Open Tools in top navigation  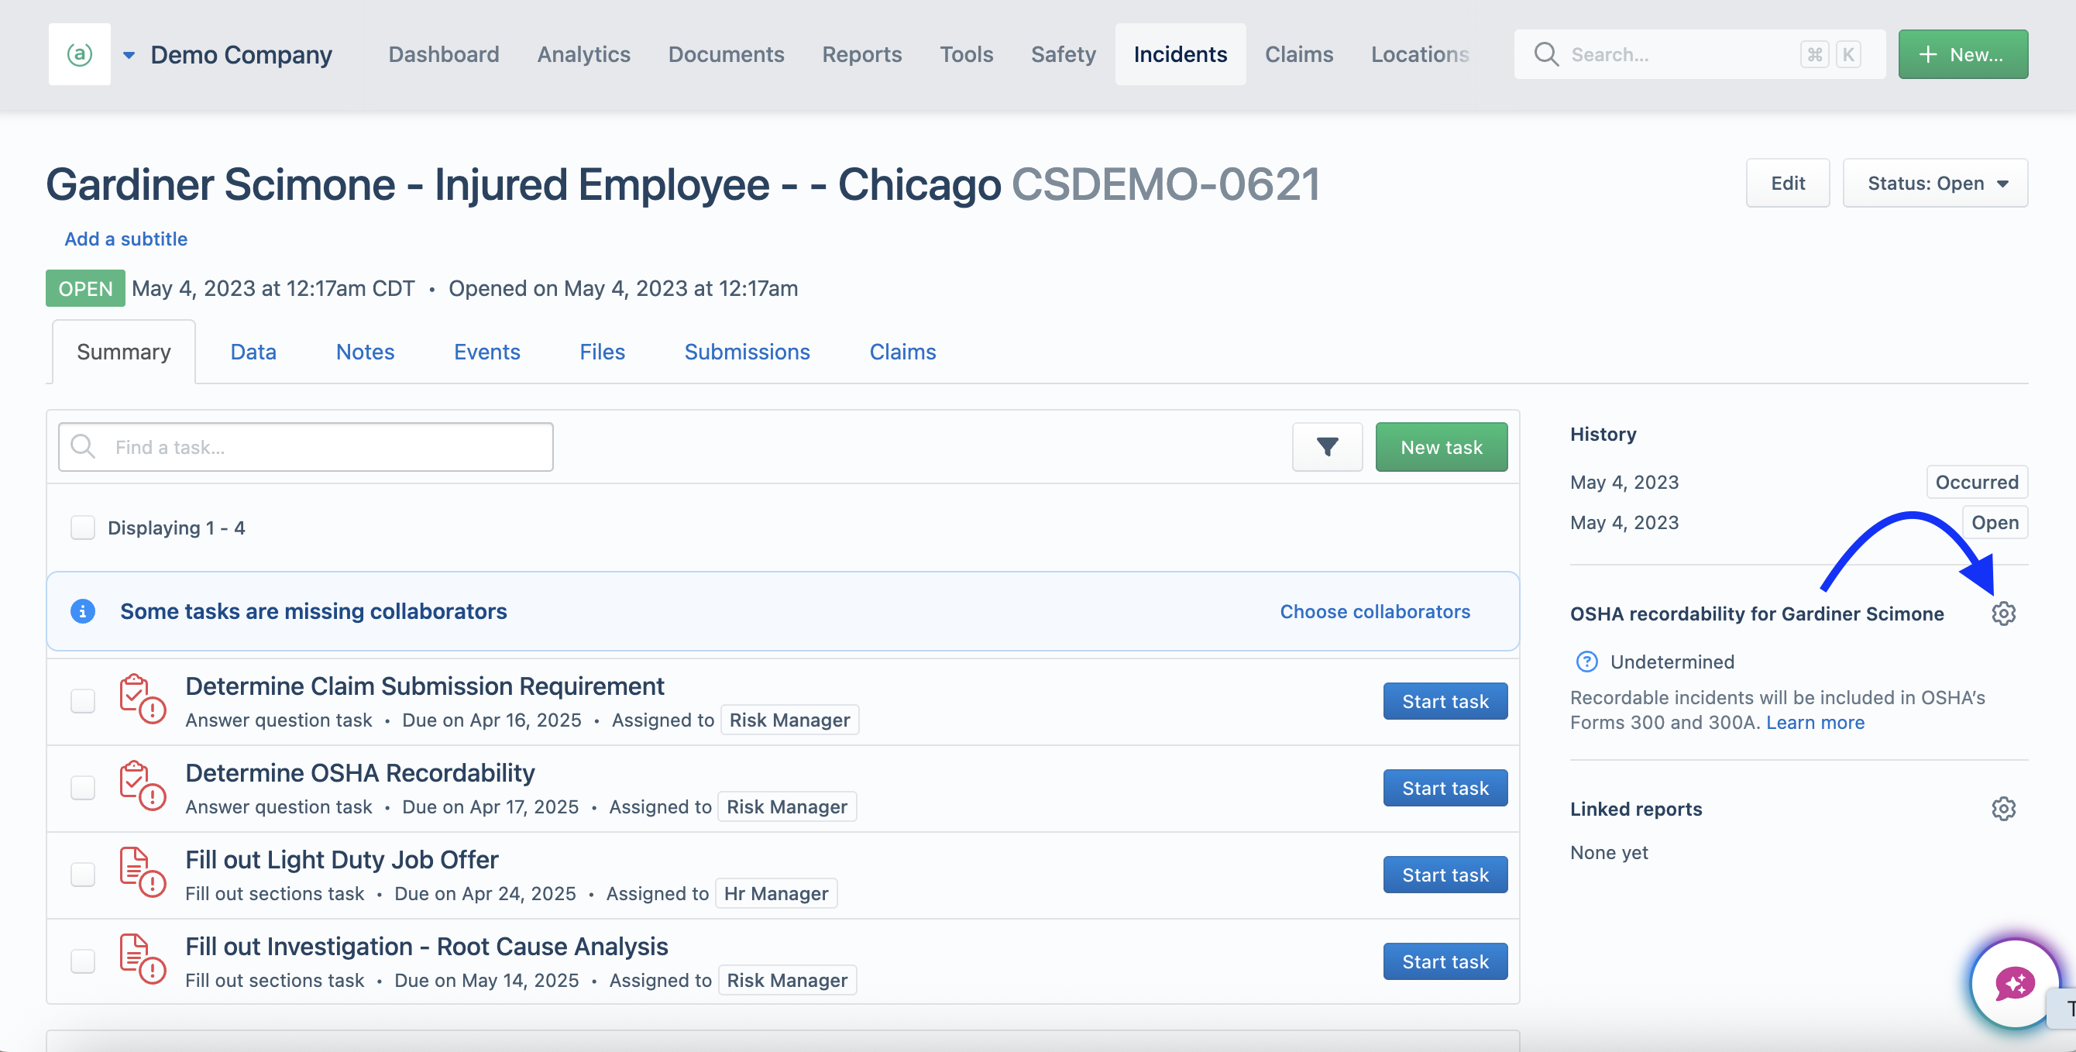point(966,54)
